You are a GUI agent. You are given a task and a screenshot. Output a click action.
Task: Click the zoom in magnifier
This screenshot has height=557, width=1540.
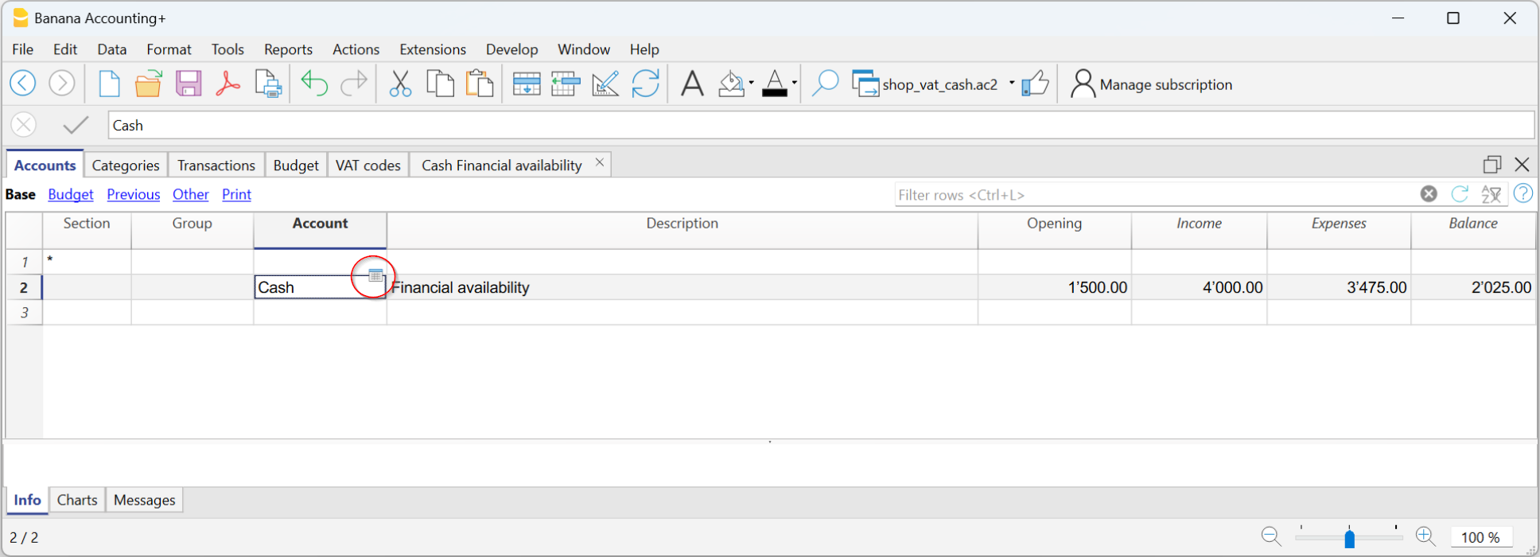(1425, 536)
